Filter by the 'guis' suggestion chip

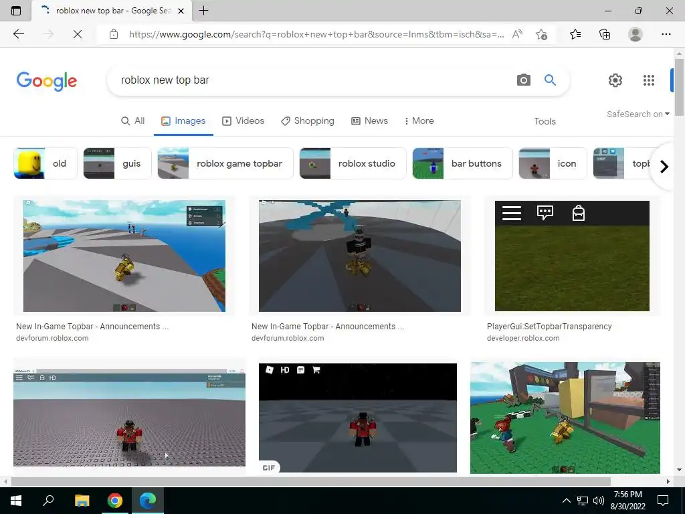click(117, 163)
